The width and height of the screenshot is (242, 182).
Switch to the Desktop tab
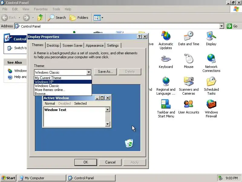[53, 45]
